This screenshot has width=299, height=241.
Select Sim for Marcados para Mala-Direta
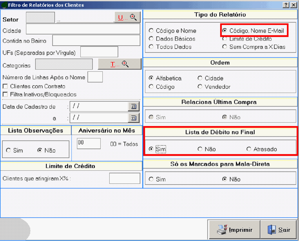(151, 179)
